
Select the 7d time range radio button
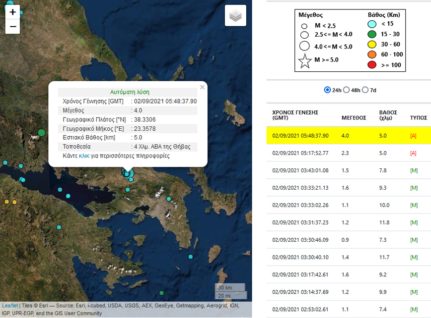(365, 90)
